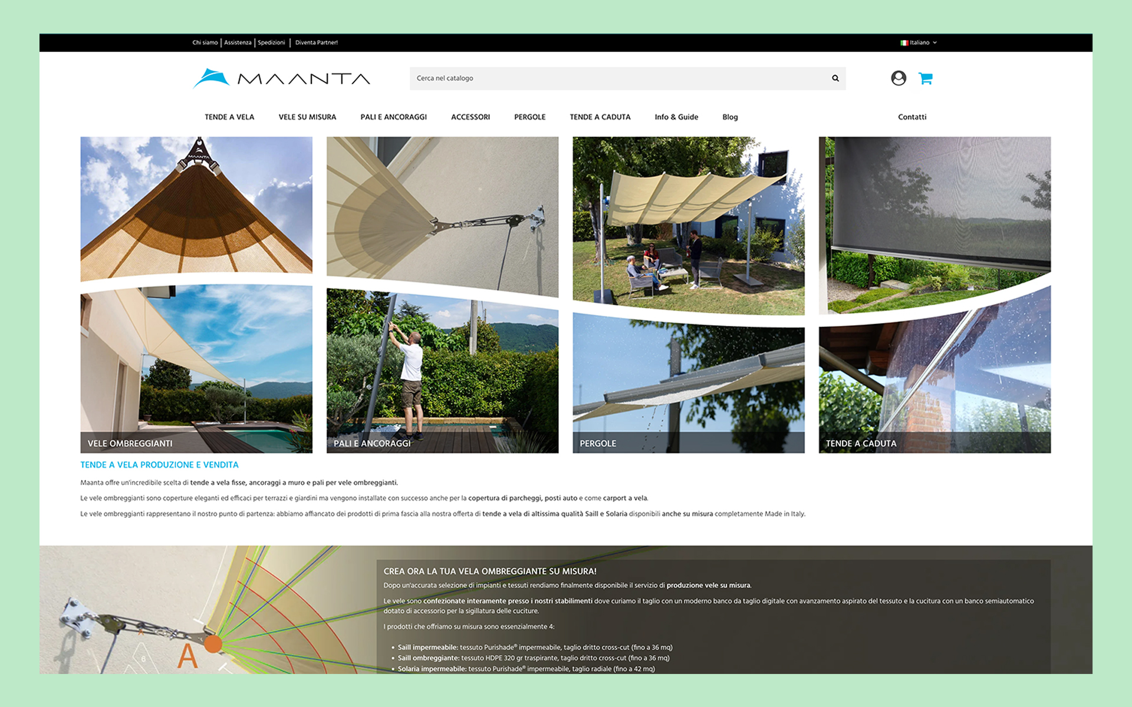Image resolution: width=1132 pixels, height=707 pixels.
Task: Open the Chi siamo link
Action: pyautogui.click(x=205, y=43)
